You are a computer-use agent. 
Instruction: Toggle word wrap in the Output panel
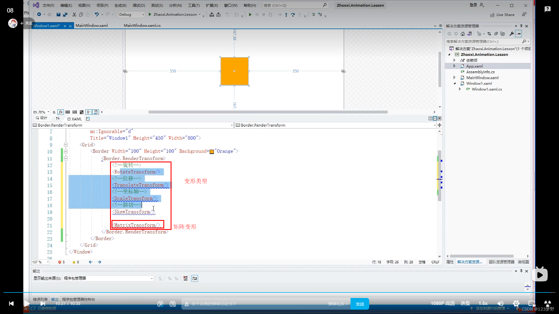[x=195, y=278]
